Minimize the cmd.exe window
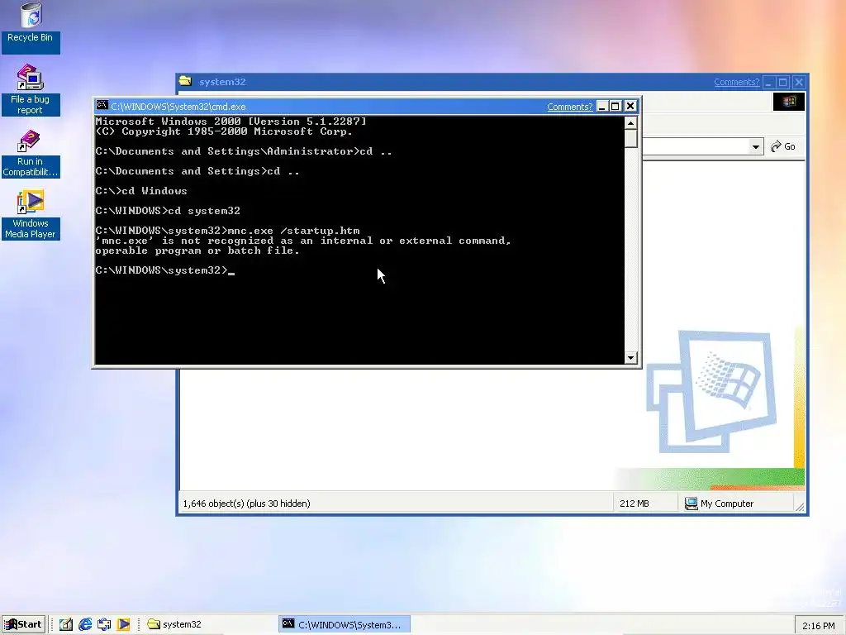846x635 pixels. click(602, 107)
